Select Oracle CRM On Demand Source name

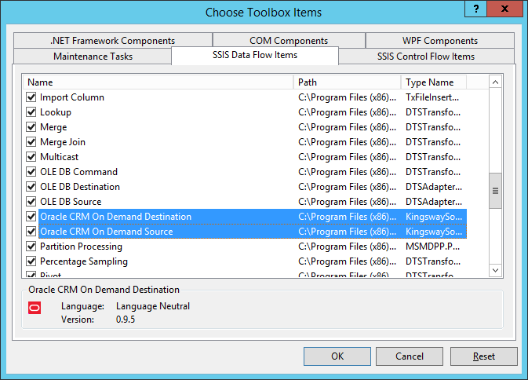pos(107,232)
